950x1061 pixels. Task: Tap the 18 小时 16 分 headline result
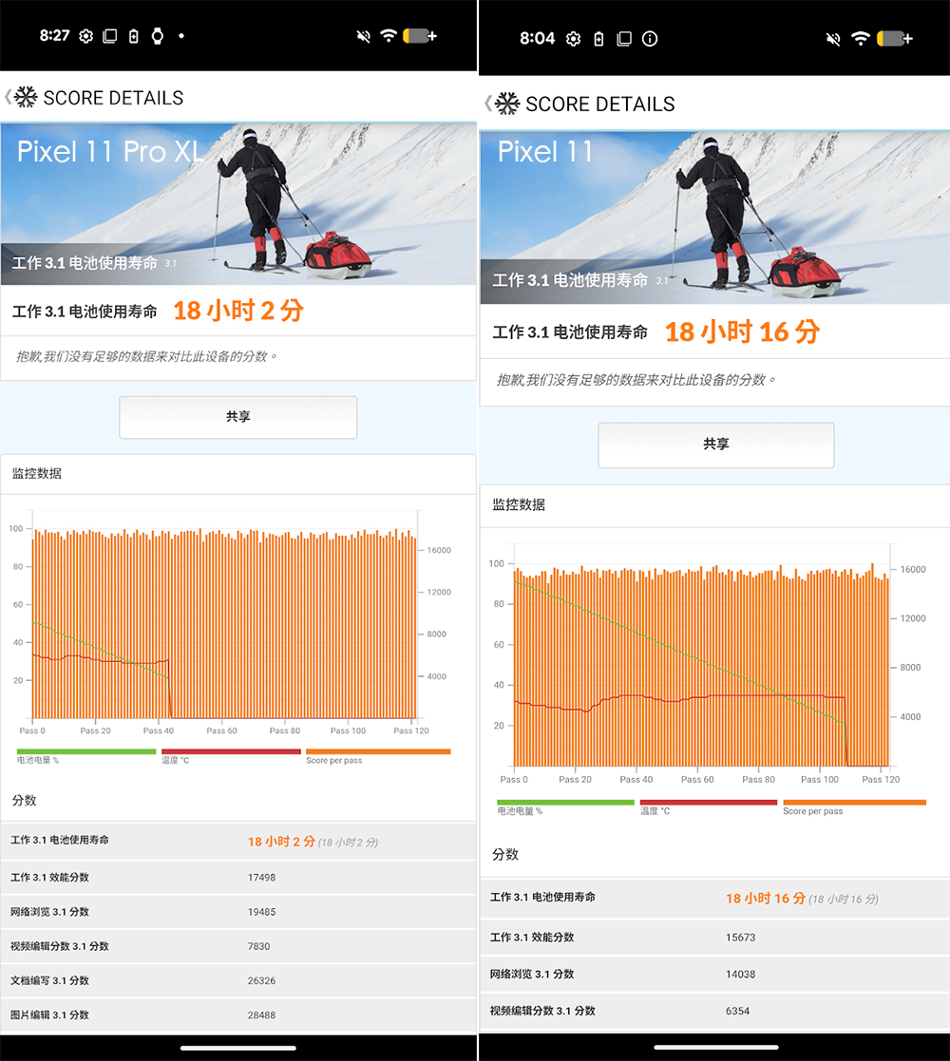click(742, 332)
